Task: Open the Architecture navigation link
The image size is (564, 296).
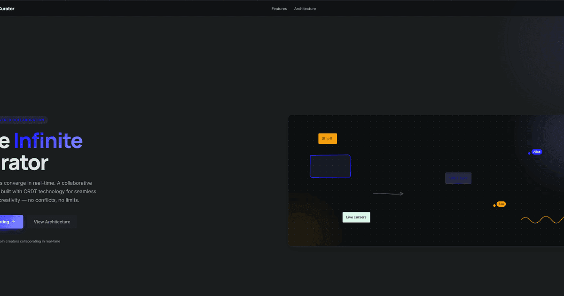Action: (x=305, y=9)
